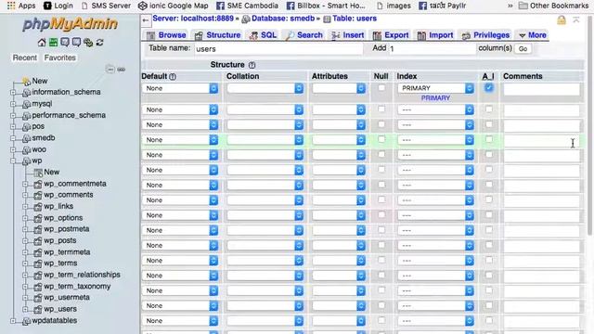Open Collation dropdown in the first row
This screenshot has width=594, height=334.
(265, 88)
